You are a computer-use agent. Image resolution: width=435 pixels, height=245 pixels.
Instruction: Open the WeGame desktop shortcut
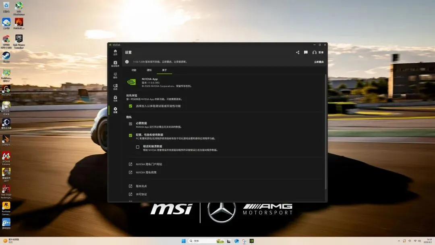tap(6, 90)
